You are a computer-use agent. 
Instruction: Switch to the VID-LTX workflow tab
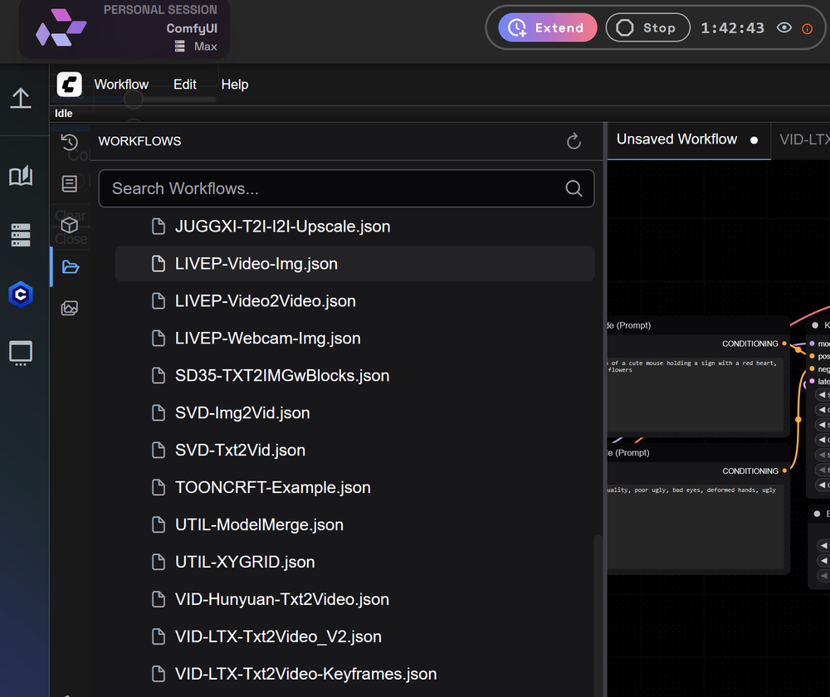click(803, 139)
